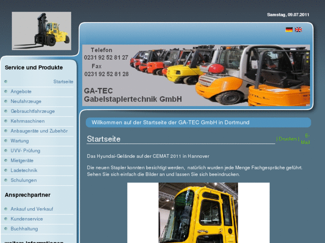Click the Startseite page heading
Viewport: 325px width, 243px height.
pyautogui.click(x=104, y=139)
